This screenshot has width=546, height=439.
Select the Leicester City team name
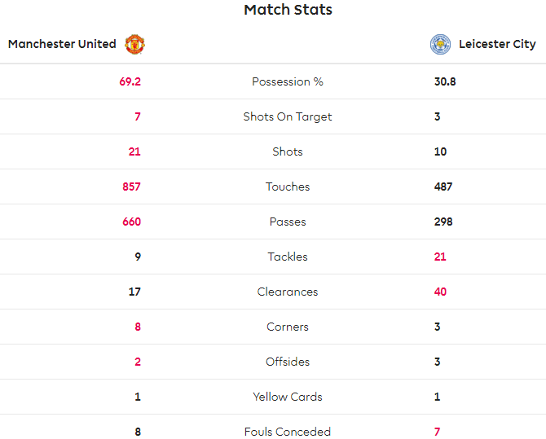(497, 44)
